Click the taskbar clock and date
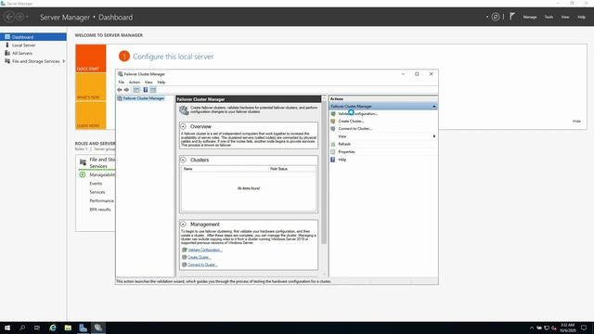 coord(567,328)
